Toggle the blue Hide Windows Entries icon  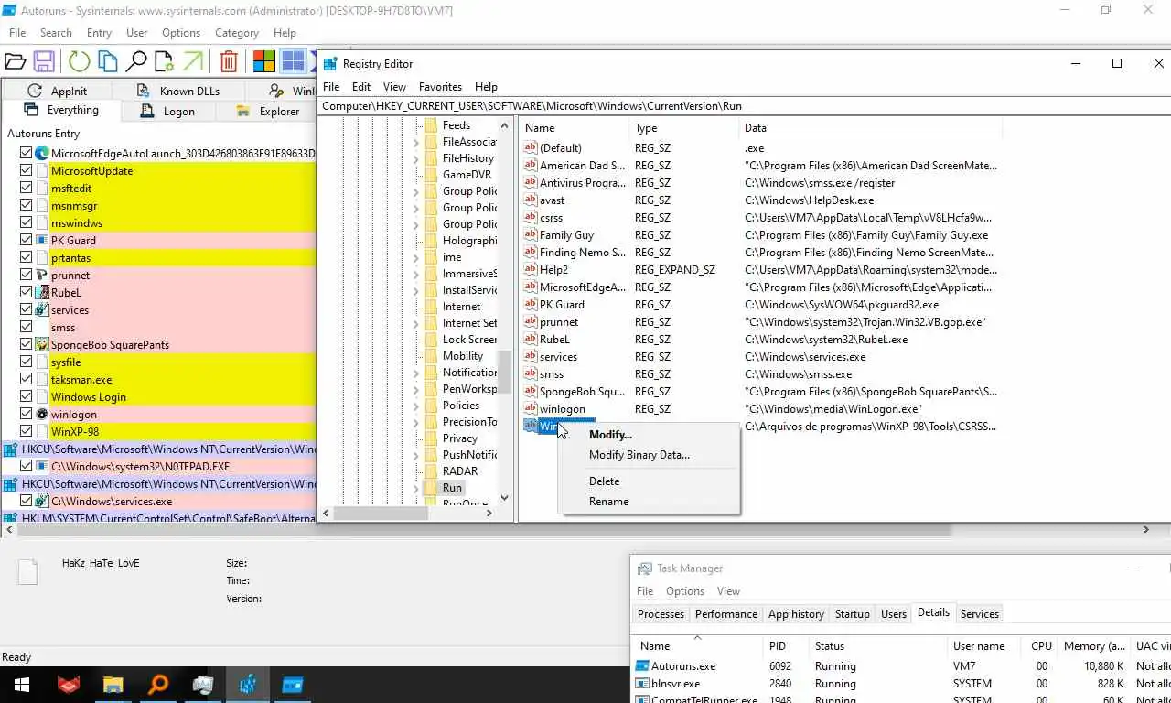pyautogui.click(x=293, y=61)
